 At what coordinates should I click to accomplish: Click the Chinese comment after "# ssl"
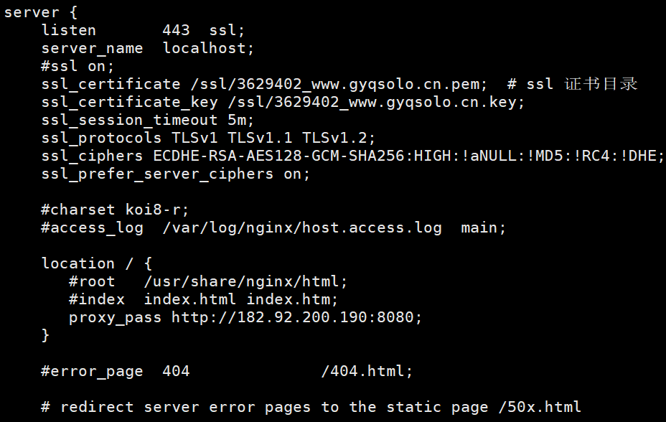(x=601, y=84)
